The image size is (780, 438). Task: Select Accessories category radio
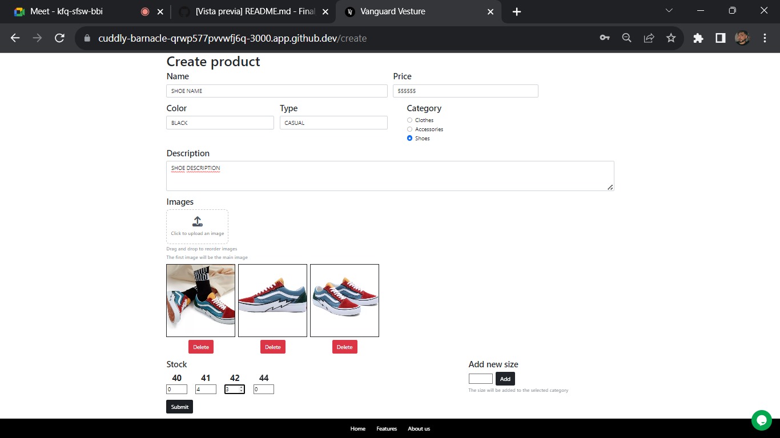click(x=409, y=129)
